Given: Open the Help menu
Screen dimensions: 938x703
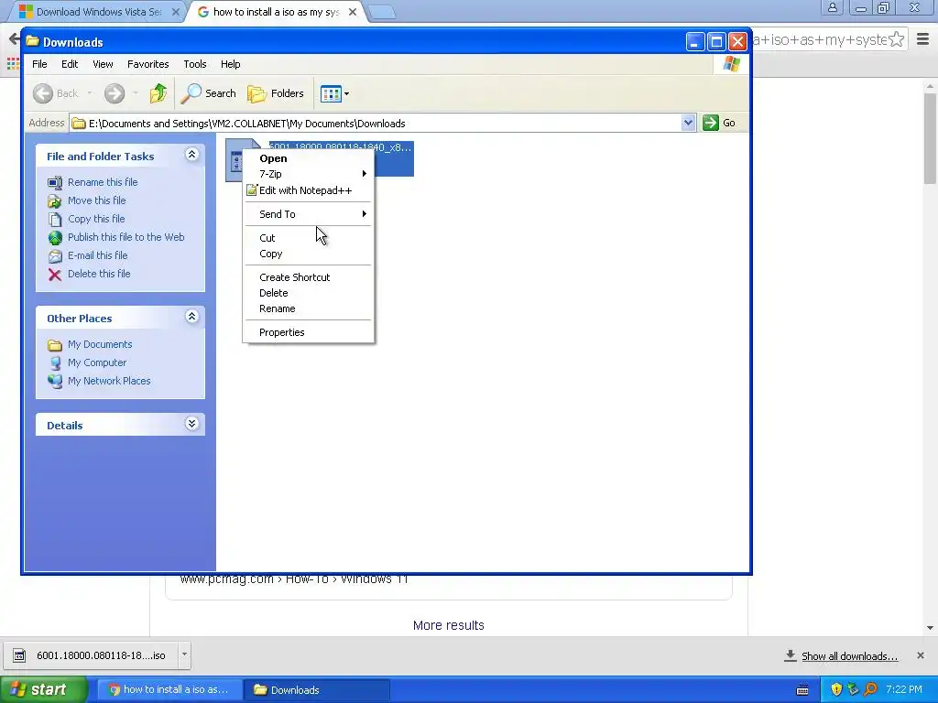Looking at the screenshot, I should click(230, 64).
